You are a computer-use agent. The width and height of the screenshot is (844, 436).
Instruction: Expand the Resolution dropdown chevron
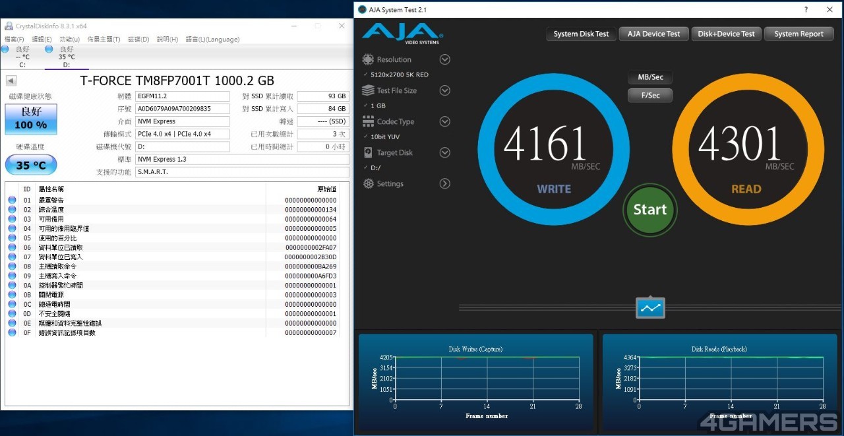click(445, 59)
